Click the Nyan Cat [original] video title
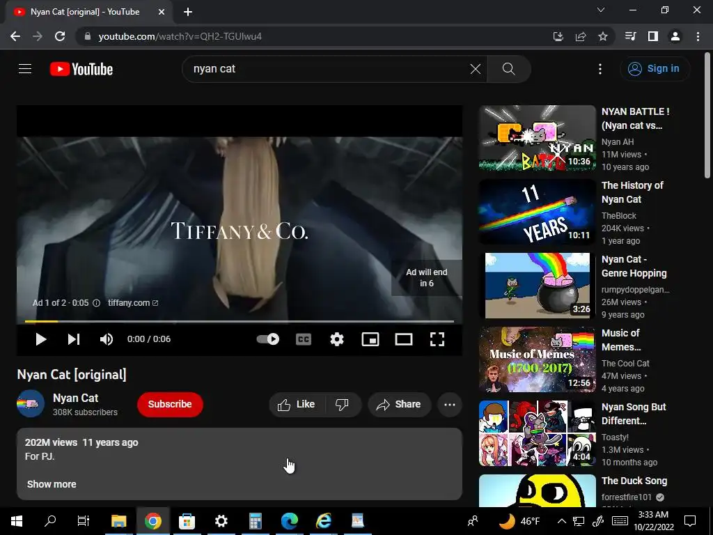 point(72,374)
